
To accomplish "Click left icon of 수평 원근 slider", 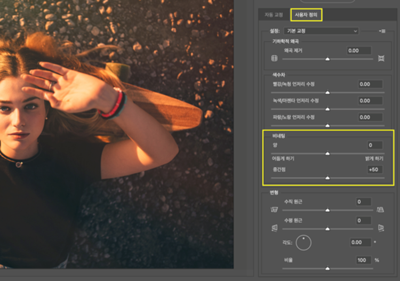I will point(275,228).
